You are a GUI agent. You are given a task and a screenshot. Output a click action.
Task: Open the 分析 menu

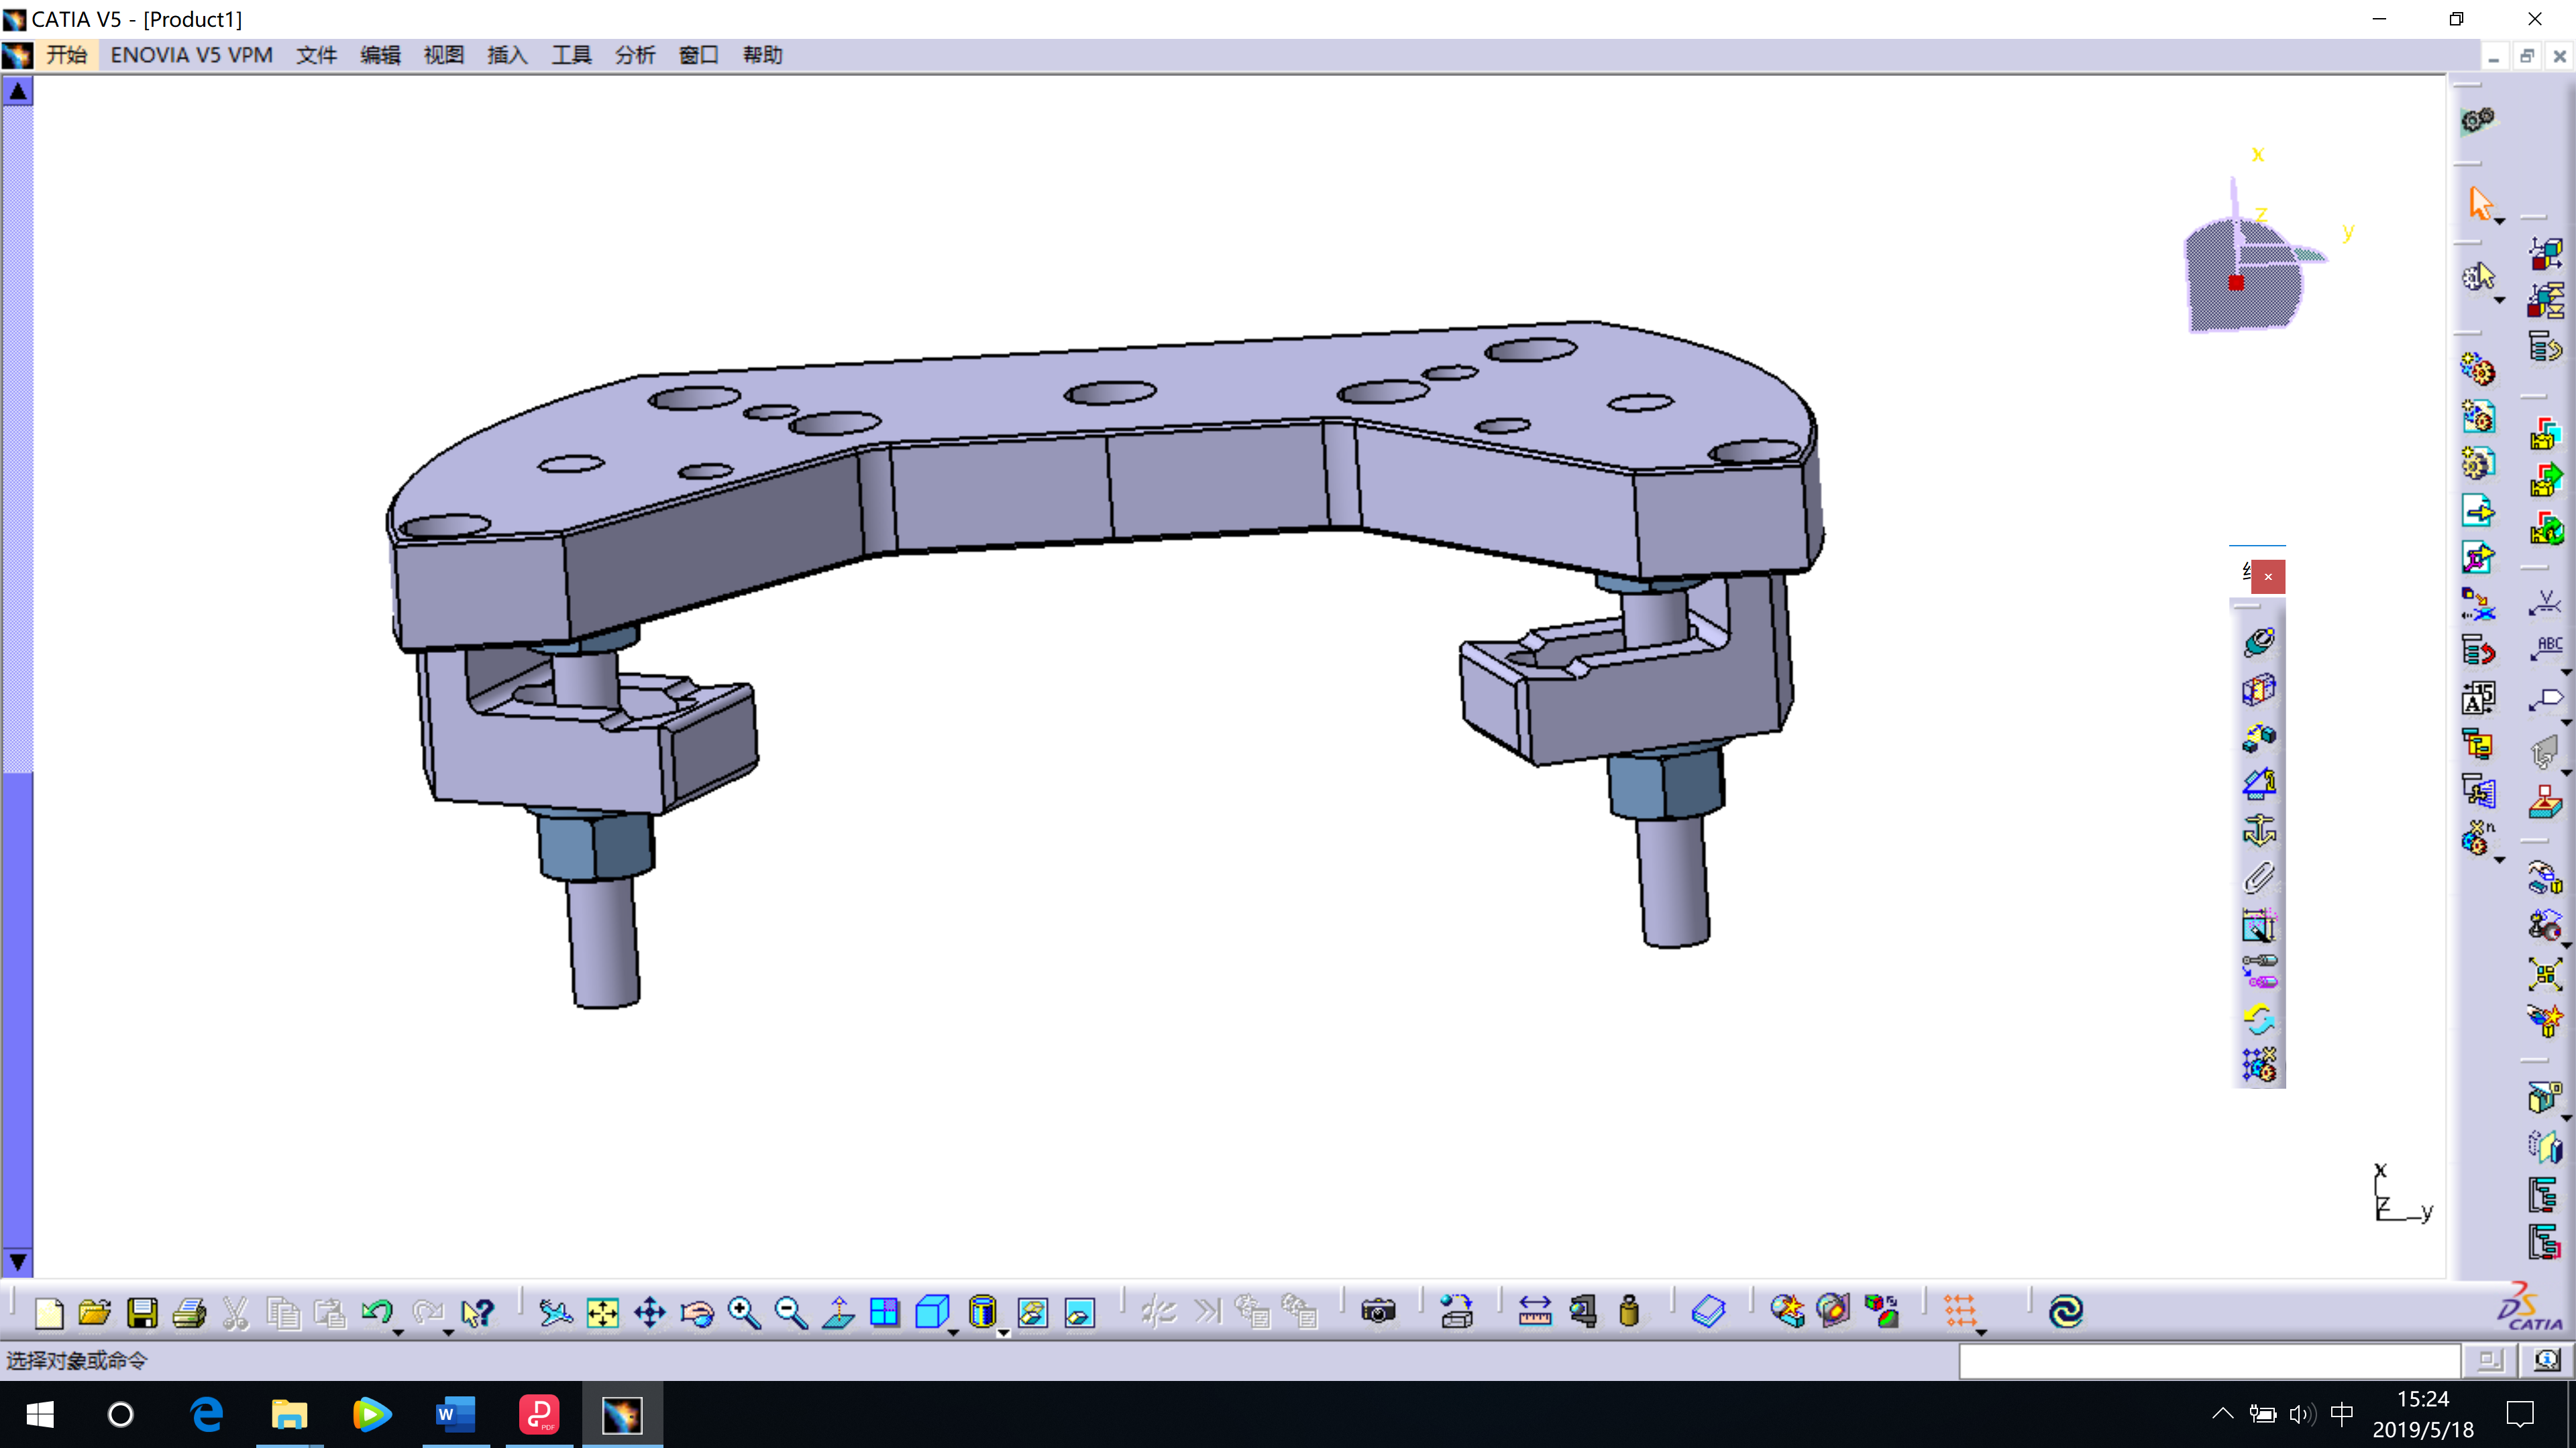point(634,55)
